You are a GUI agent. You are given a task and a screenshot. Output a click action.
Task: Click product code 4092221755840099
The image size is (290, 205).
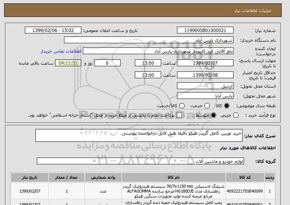pos(245,191)
